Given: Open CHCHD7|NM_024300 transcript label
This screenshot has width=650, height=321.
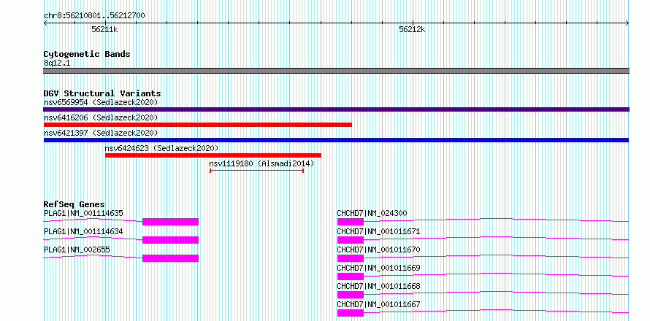Looking at the screenshot, I should (372, 214).
